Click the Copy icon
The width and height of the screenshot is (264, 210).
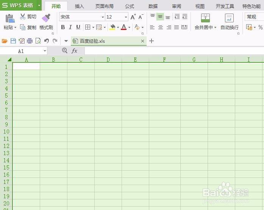(23, 27)
